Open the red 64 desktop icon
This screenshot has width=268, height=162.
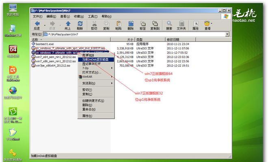13,51
